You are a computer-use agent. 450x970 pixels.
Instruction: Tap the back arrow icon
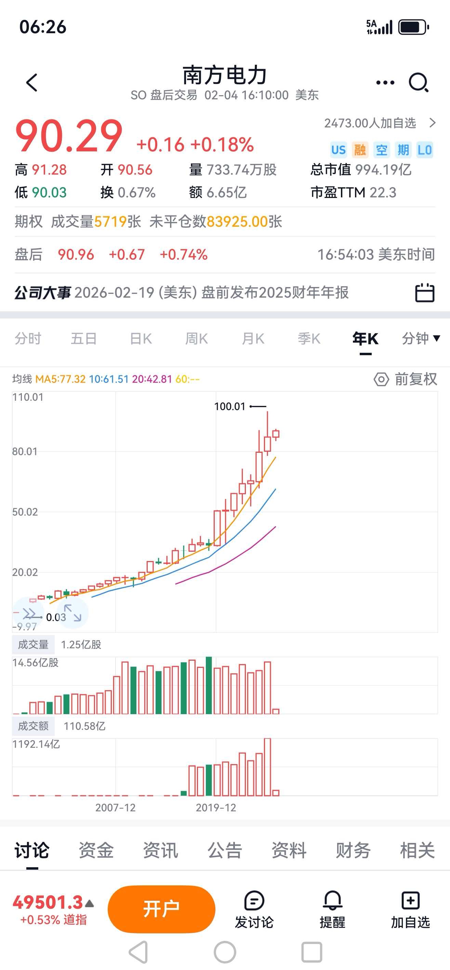(32, 83)
